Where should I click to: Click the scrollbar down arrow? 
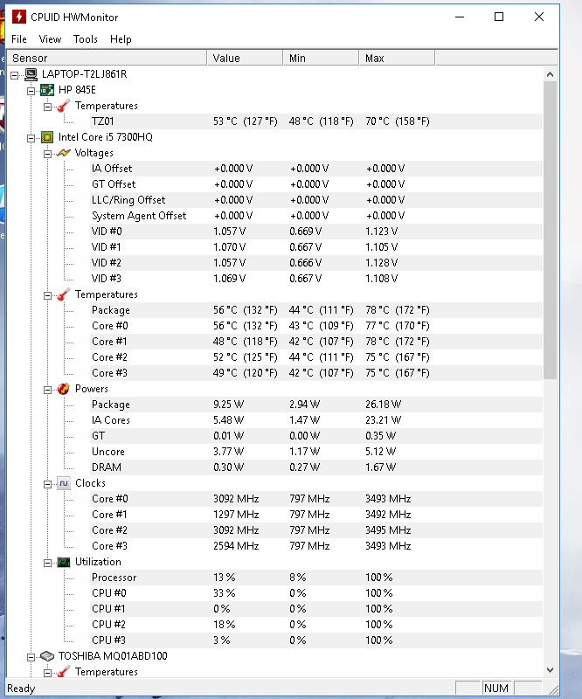[550, 670]
